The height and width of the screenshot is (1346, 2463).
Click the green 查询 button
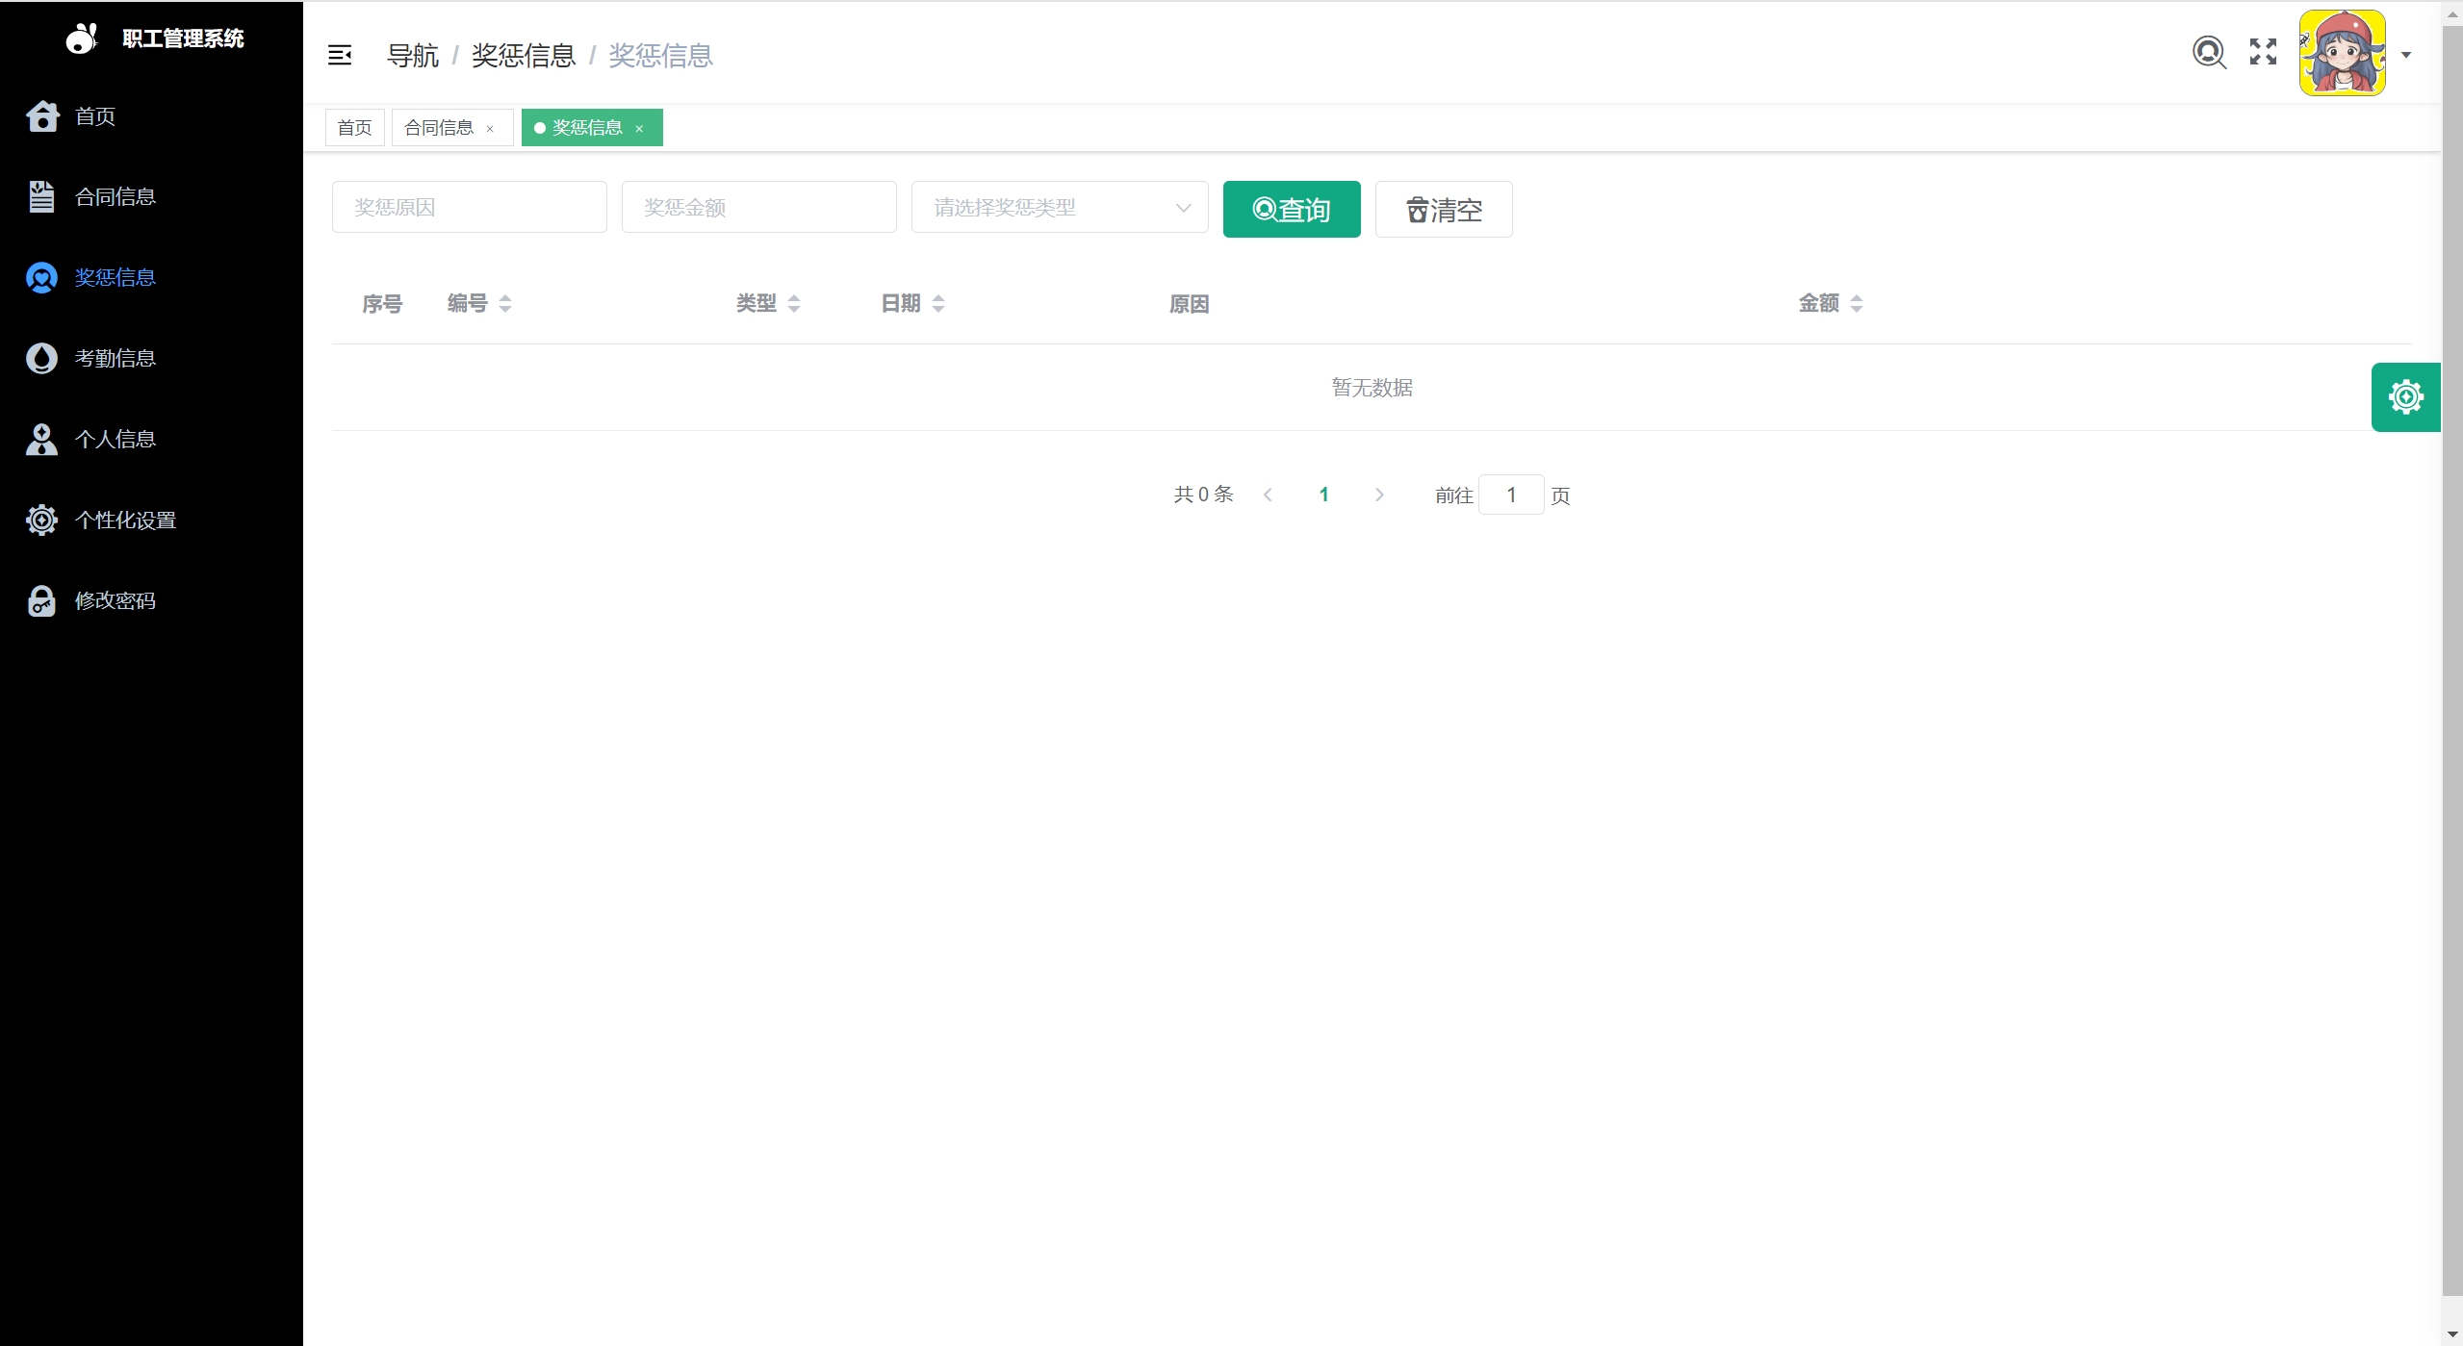(1291, 210)
